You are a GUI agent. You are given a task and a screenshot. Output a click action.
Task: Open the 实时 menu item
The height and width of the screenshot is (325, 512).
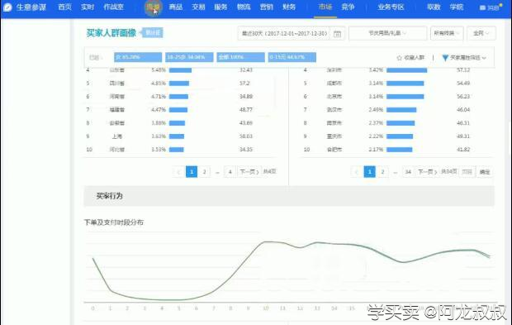point(88,7)
